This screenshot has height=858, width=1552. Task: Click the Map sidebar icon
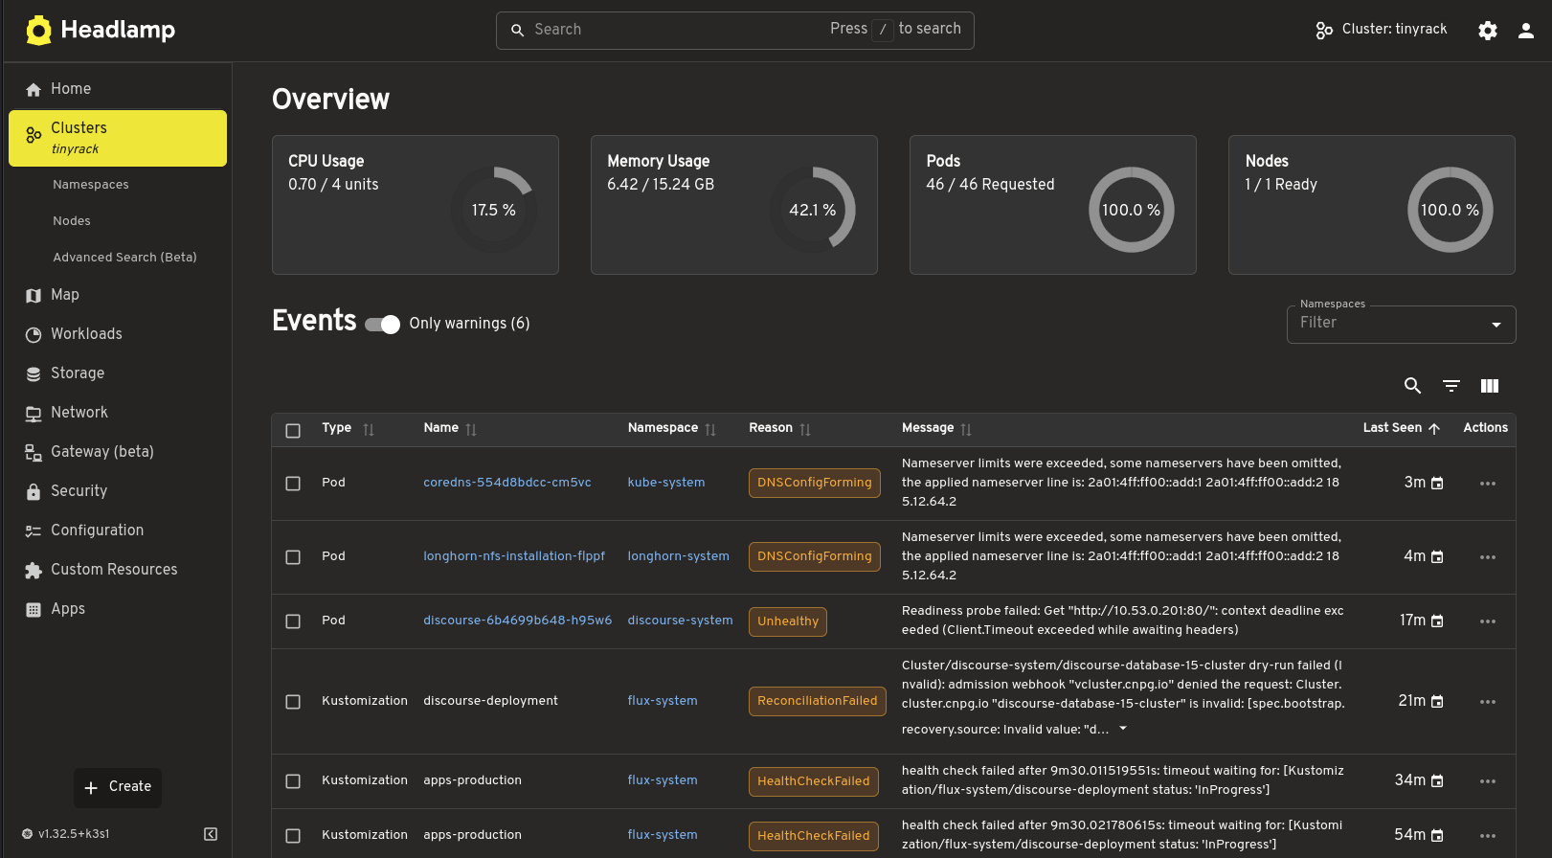(34, 296)
